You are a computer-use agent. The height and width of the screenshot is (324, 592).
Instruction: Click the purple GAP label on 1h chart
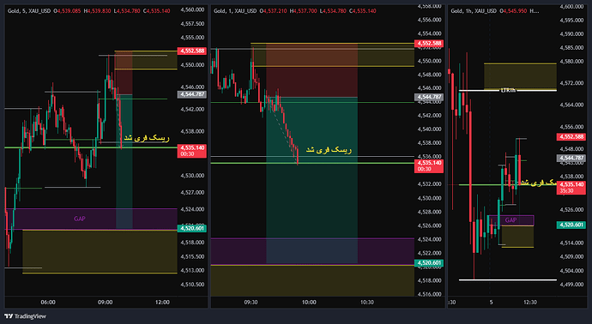(510, 220)
